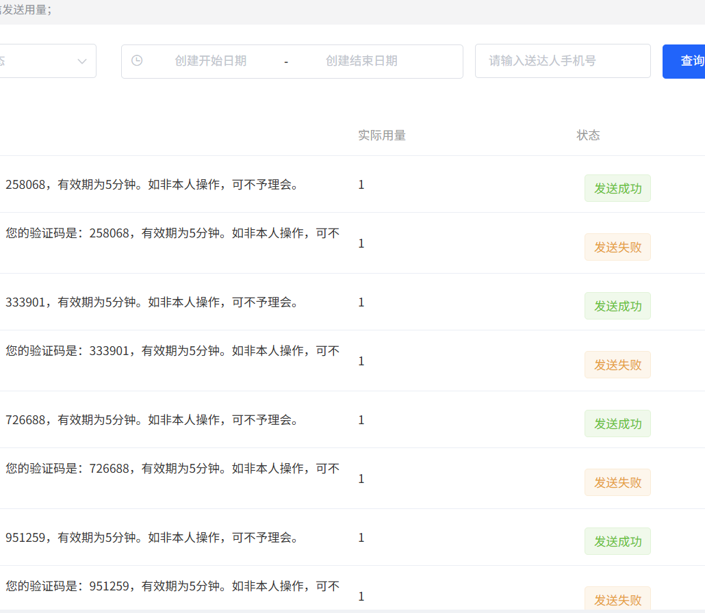Click 发送失败 tag in 您的验证码是：726688 row

pos(618,483)
